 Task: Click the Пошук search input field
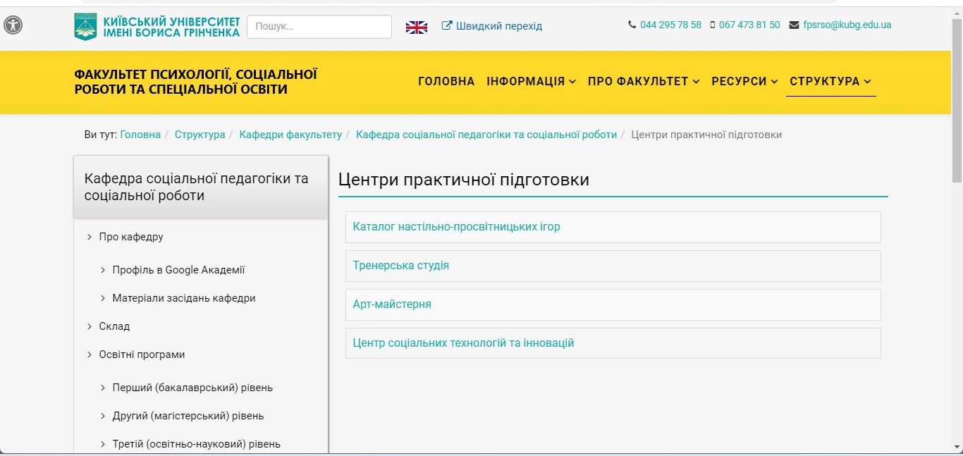click(319, 27)
